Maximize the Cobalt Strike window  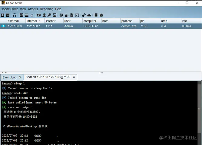click(x=187, y=3)
